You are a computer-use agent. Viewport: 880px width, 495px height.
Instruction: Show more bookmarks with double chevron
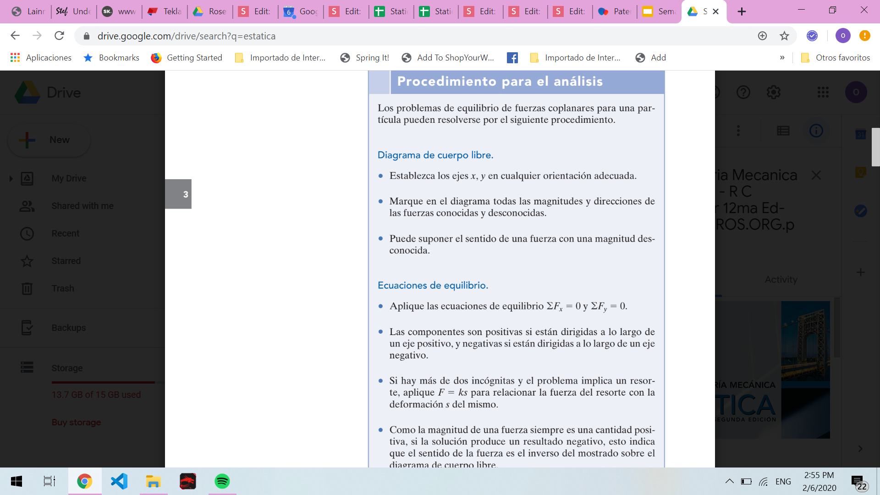[782, 58]
